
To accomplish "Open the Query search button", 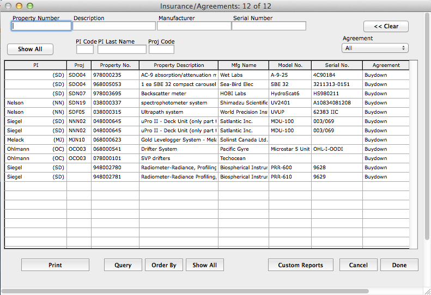I will click(x=123, y=265).
